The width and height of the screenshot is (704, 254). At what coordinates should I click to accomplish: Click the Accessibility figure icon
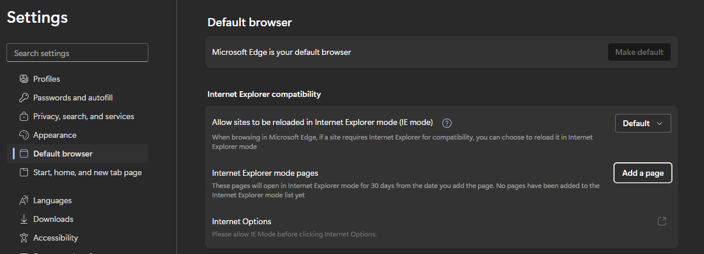coord(24,238)
